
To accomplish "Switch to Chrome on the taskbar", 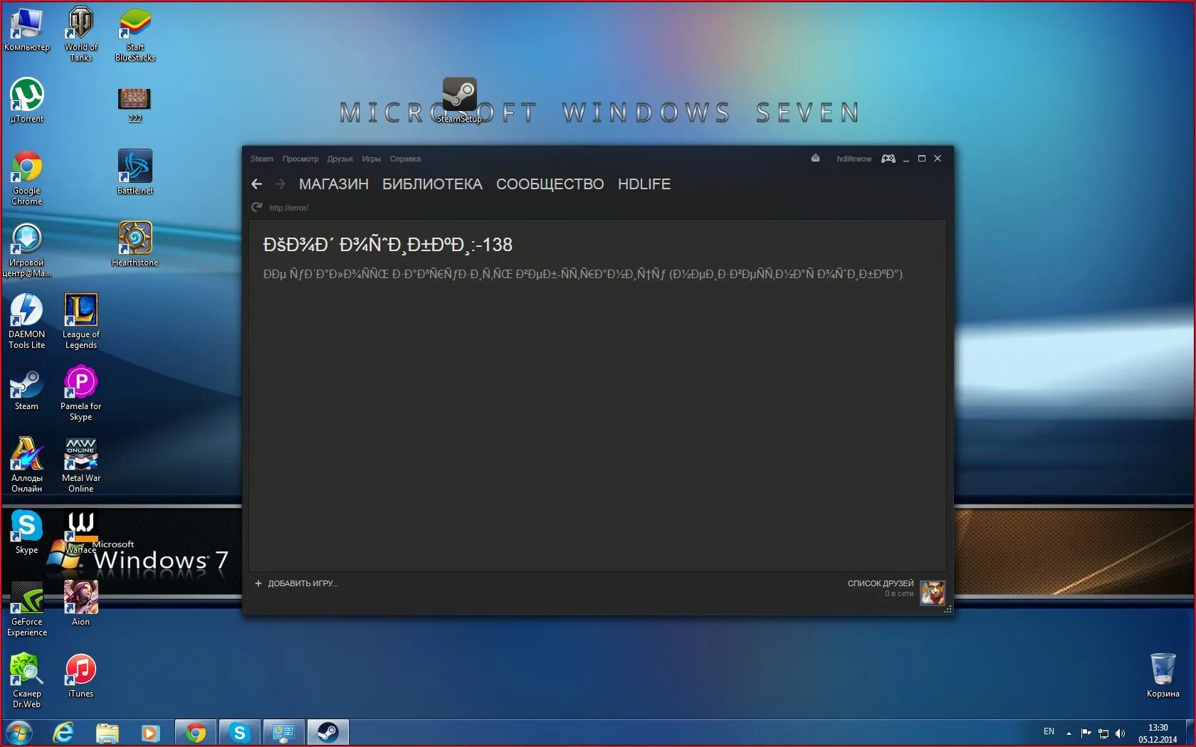I will (195, 733).
